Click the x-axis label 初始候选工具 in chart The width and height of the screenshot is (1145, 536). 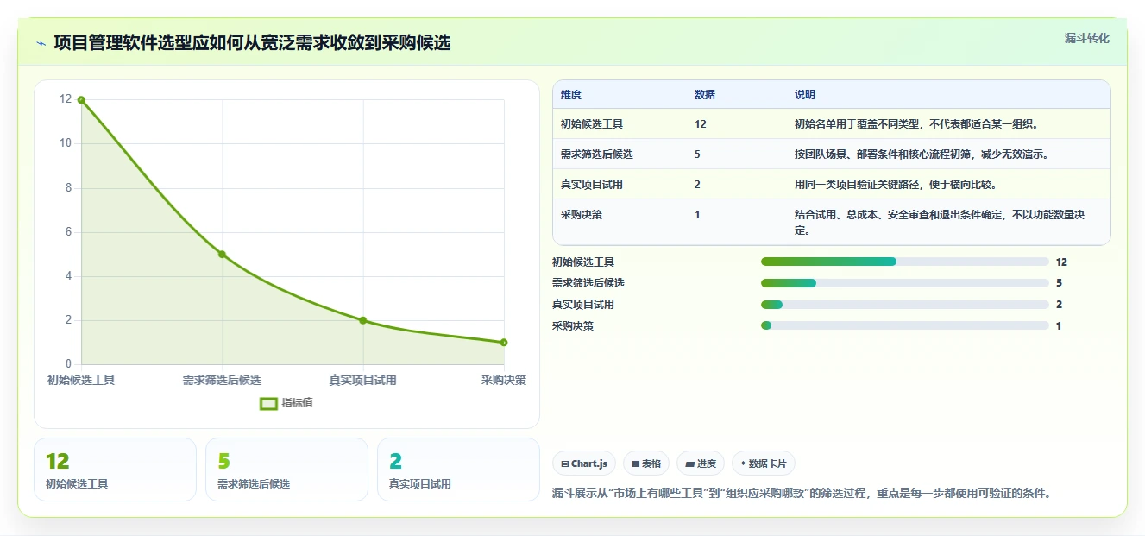tap(81, 380)
